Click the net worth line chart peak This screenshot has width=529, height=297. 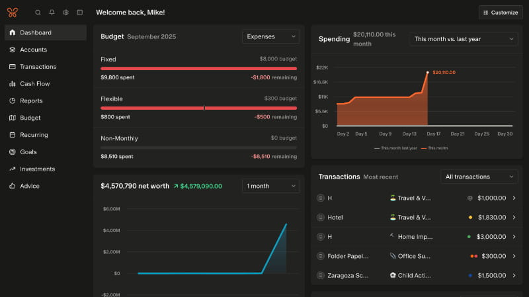tap(286, 224)
